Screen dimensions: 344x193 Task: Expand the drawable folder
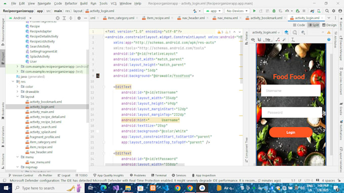(x=17, y=91)
